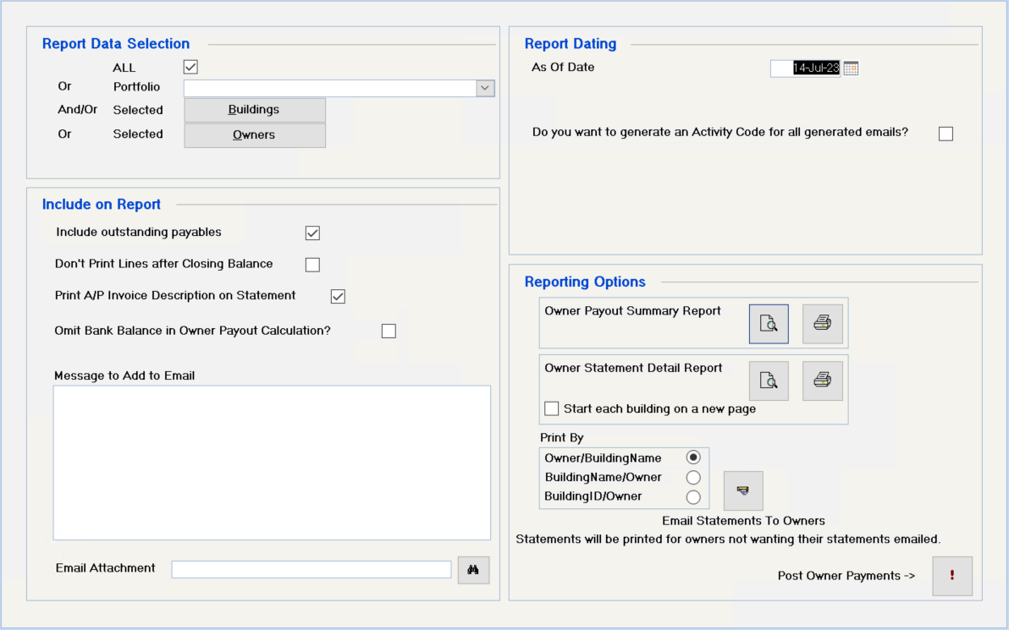The width and height of the screenshot is (1009, 630).
Task: Print the Owner Payout Summary Report
Action: pos(823,324)
